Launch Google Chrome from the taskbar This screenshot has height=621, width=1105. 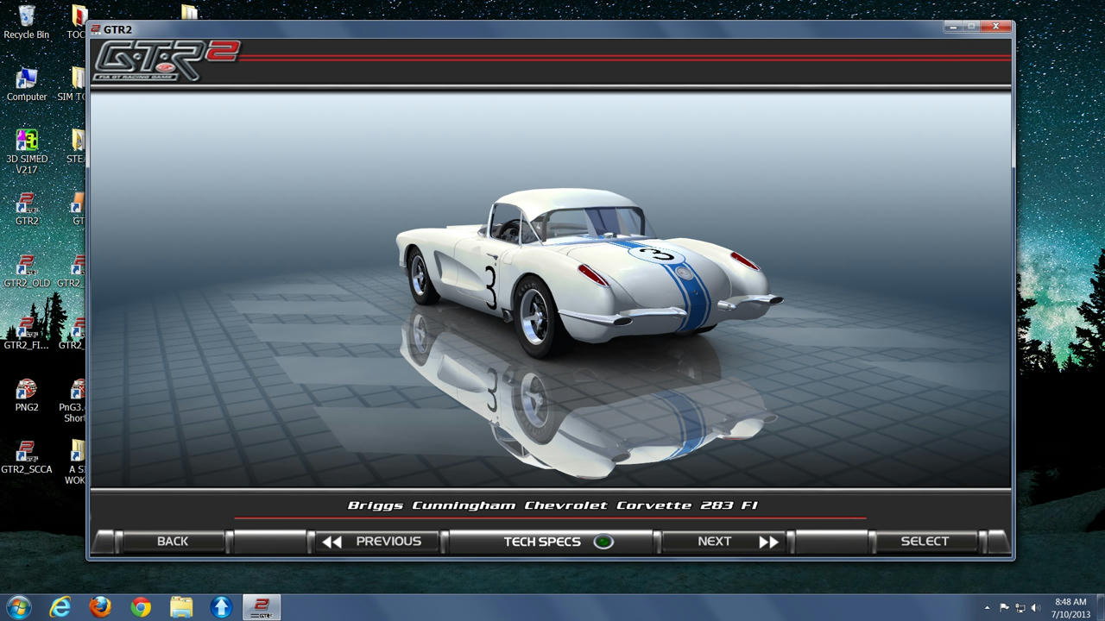click(141, 607)
